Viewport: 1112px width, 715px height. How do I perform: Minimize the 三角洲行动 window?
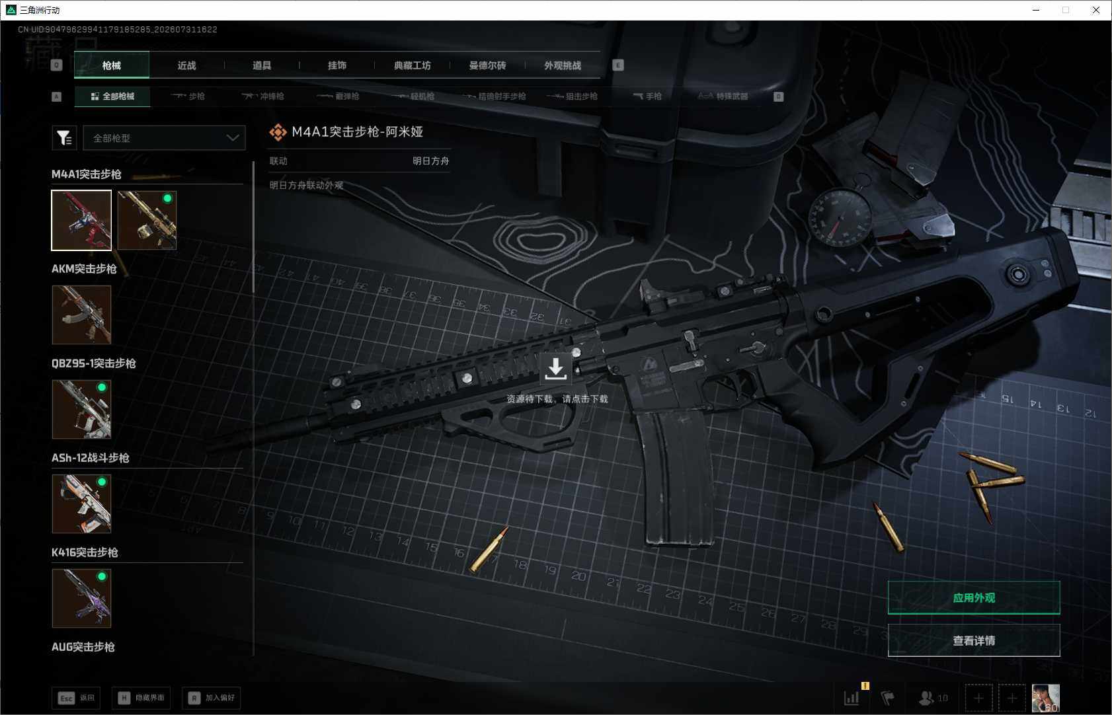point(1036,10)
